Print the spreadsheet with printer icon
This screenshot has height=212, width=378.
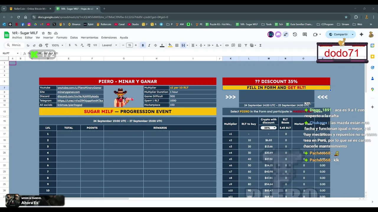[40, 45]
